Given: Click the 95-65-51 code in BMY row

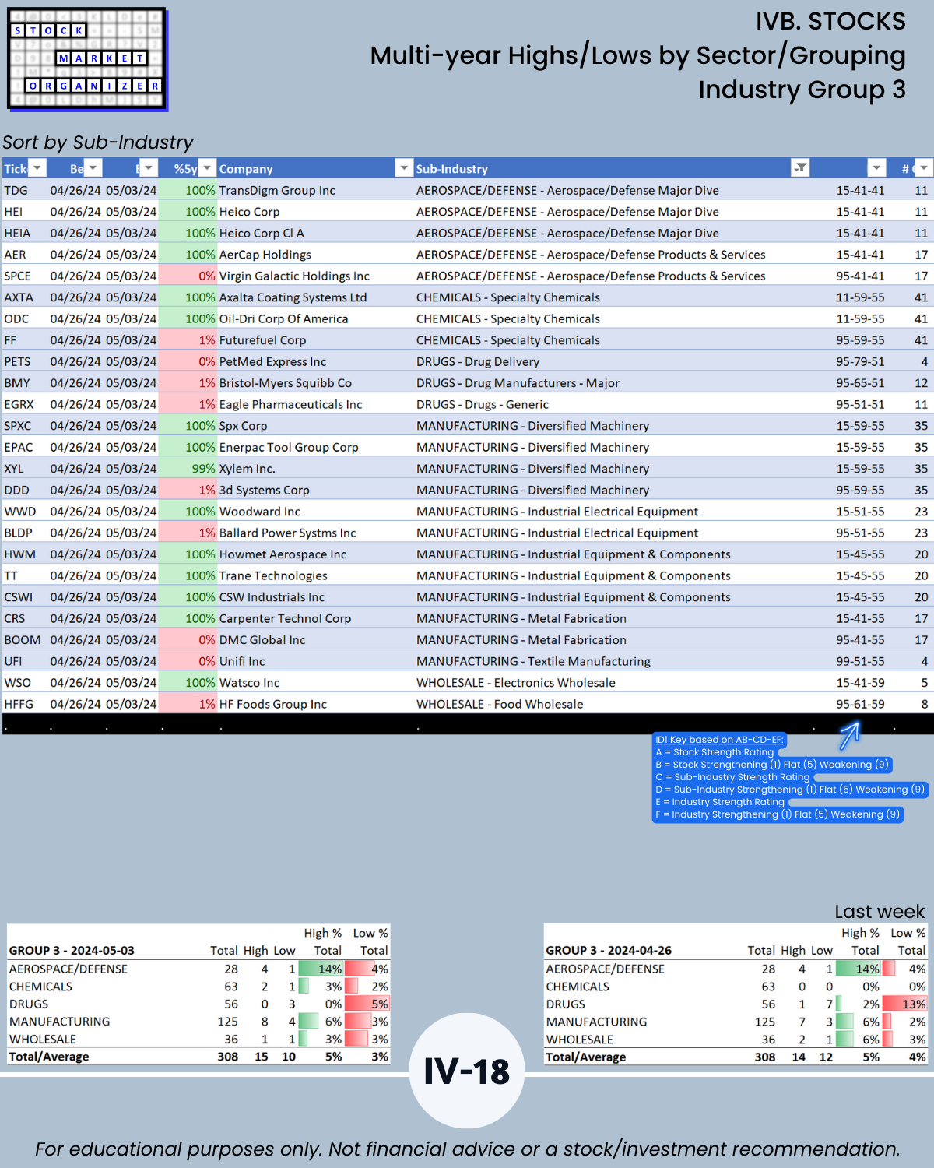Looking at the screenshot, I should tap(860, 383).
